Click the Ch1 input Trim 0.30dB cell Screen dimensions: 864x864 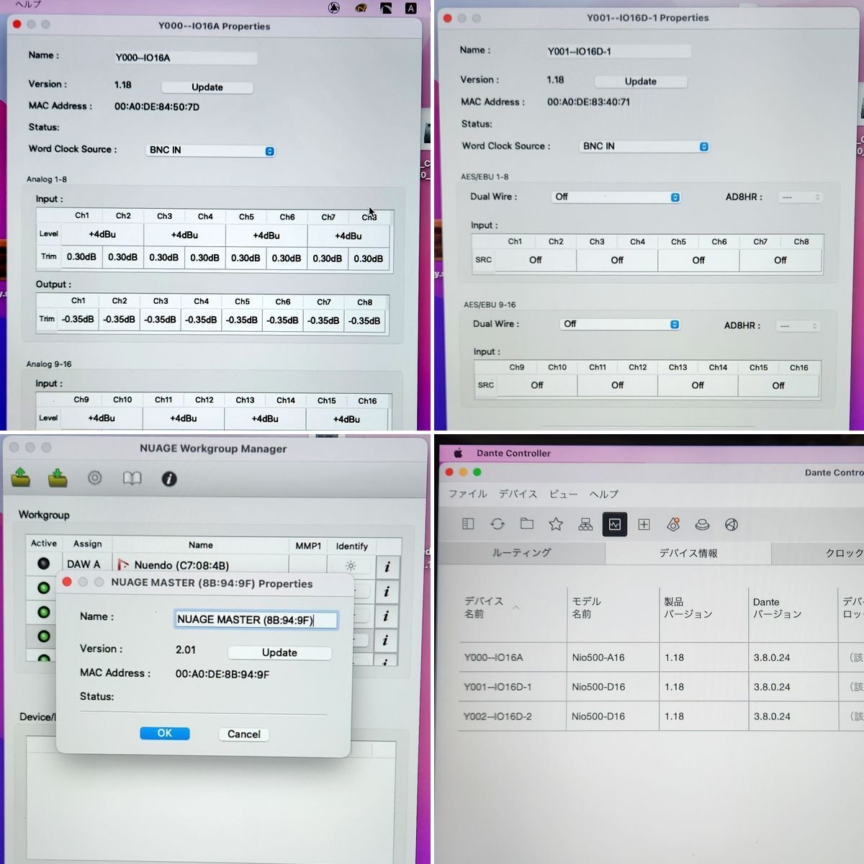(x=81, y=257)
